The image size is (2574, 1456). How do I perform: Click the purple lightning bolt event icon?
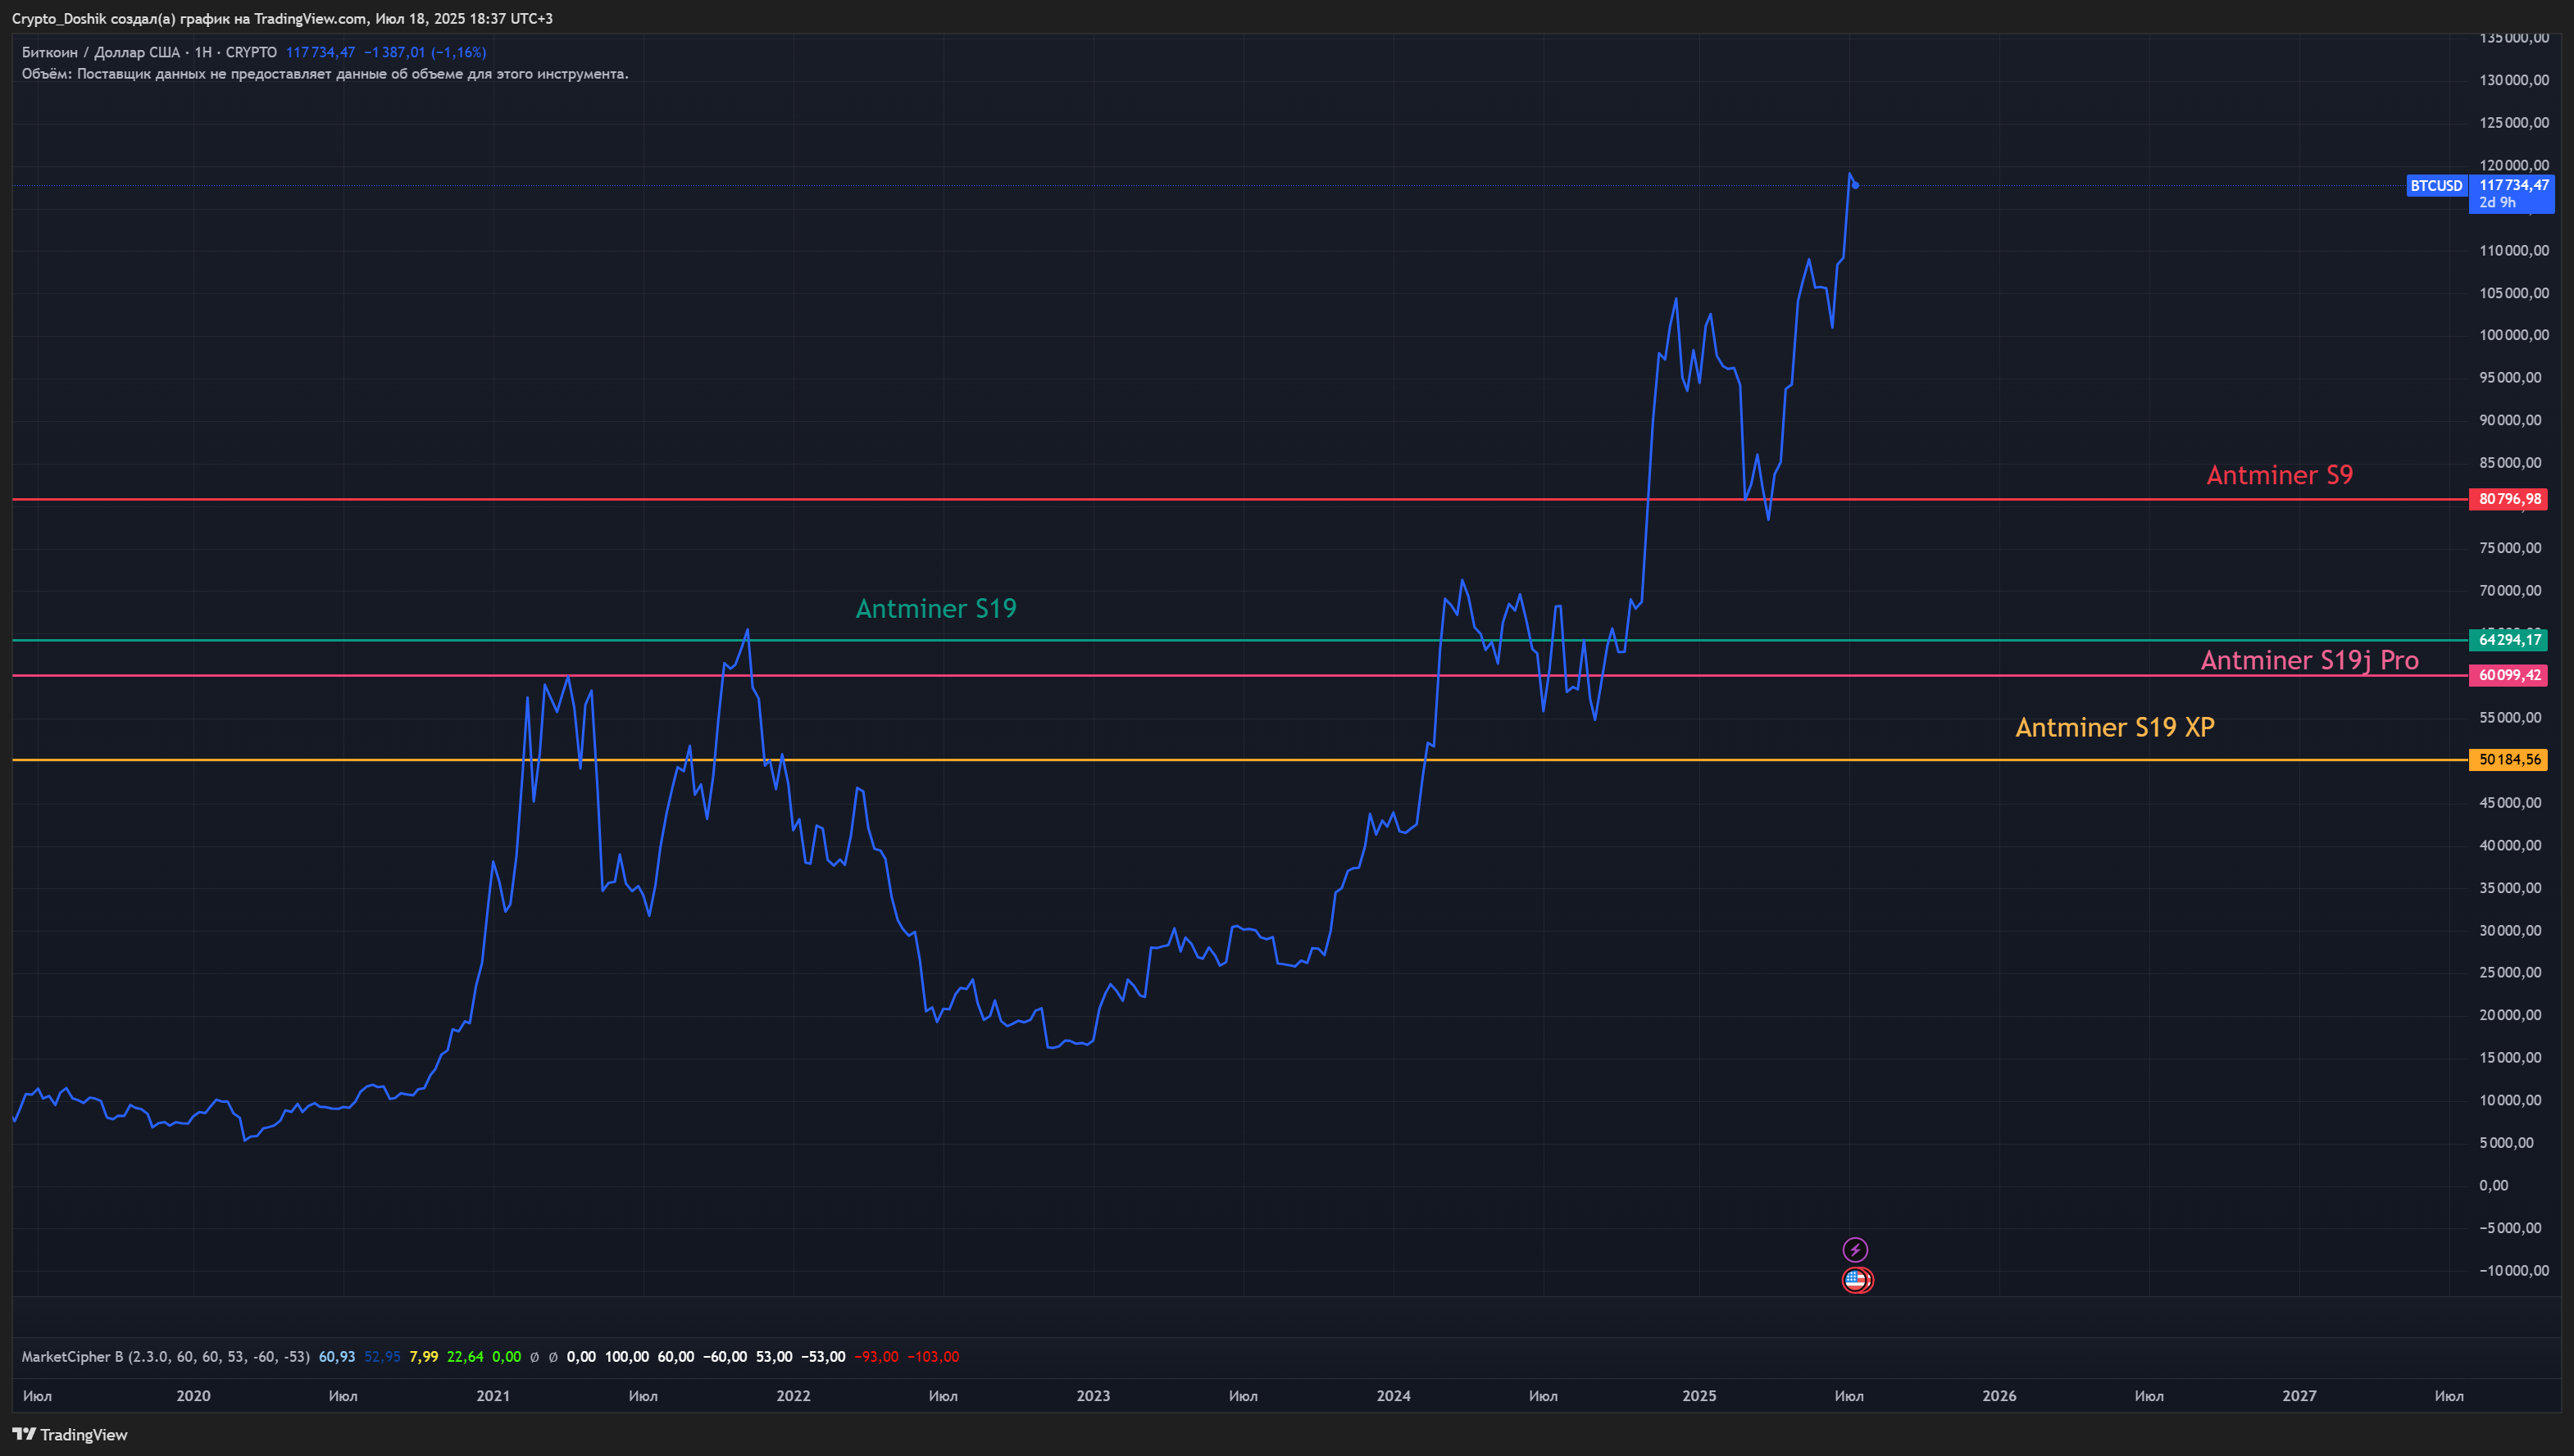click(1855, 1249)
